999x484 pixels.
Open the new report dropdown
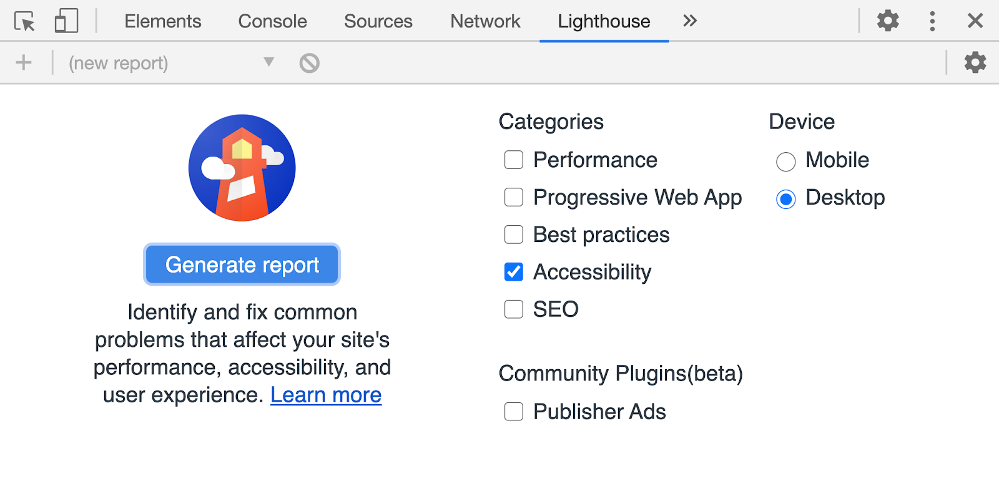click(268, 62)
